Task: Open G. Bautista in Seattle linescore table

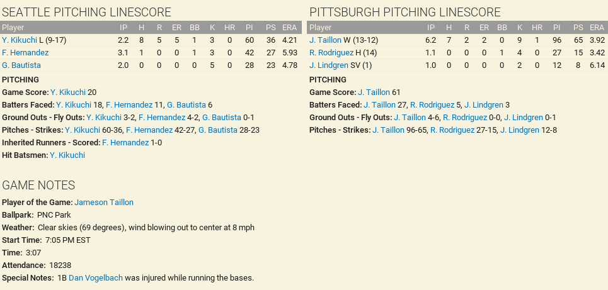Action: (x=21, y=65)
